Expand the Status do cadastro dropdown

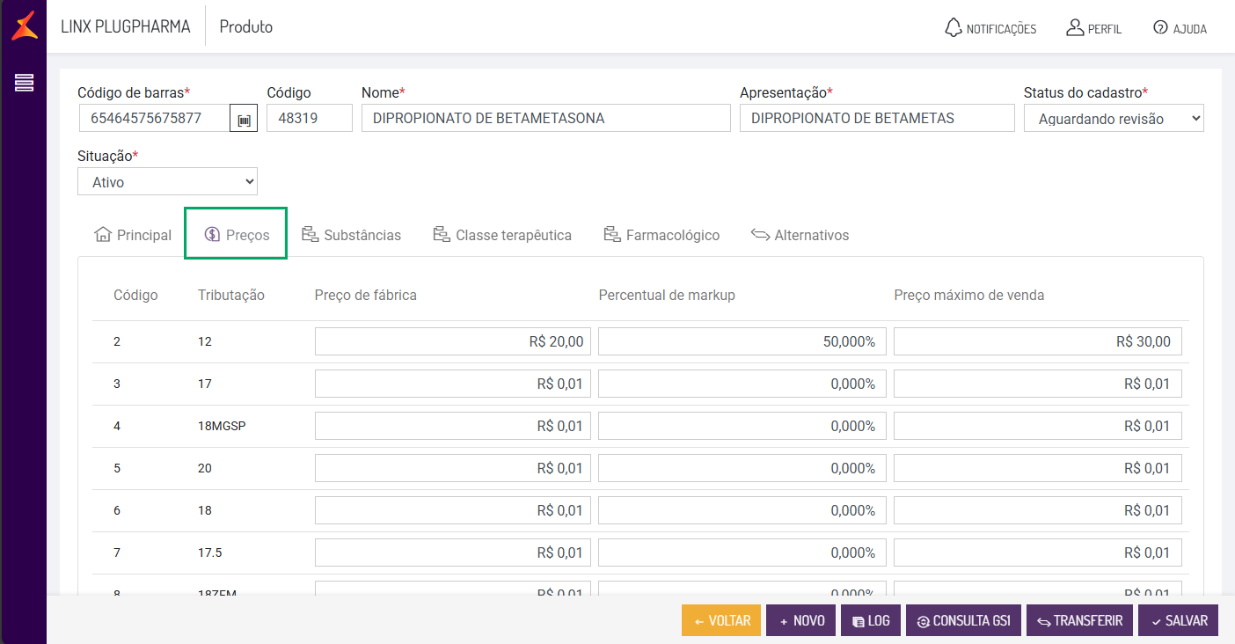[1113, 119]
